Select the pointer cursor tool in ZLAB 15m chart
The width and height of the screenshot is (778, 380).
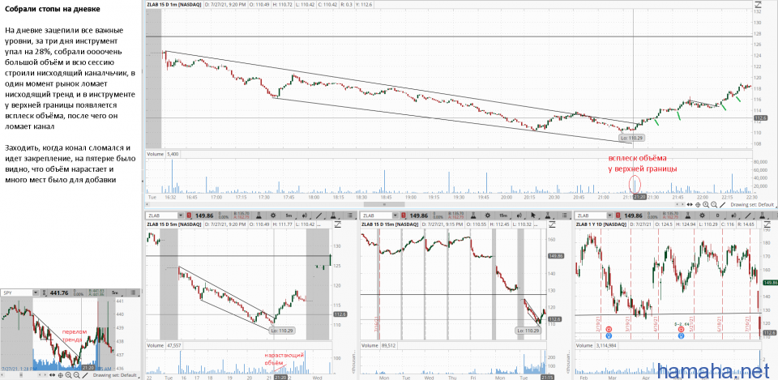point(533,216)
